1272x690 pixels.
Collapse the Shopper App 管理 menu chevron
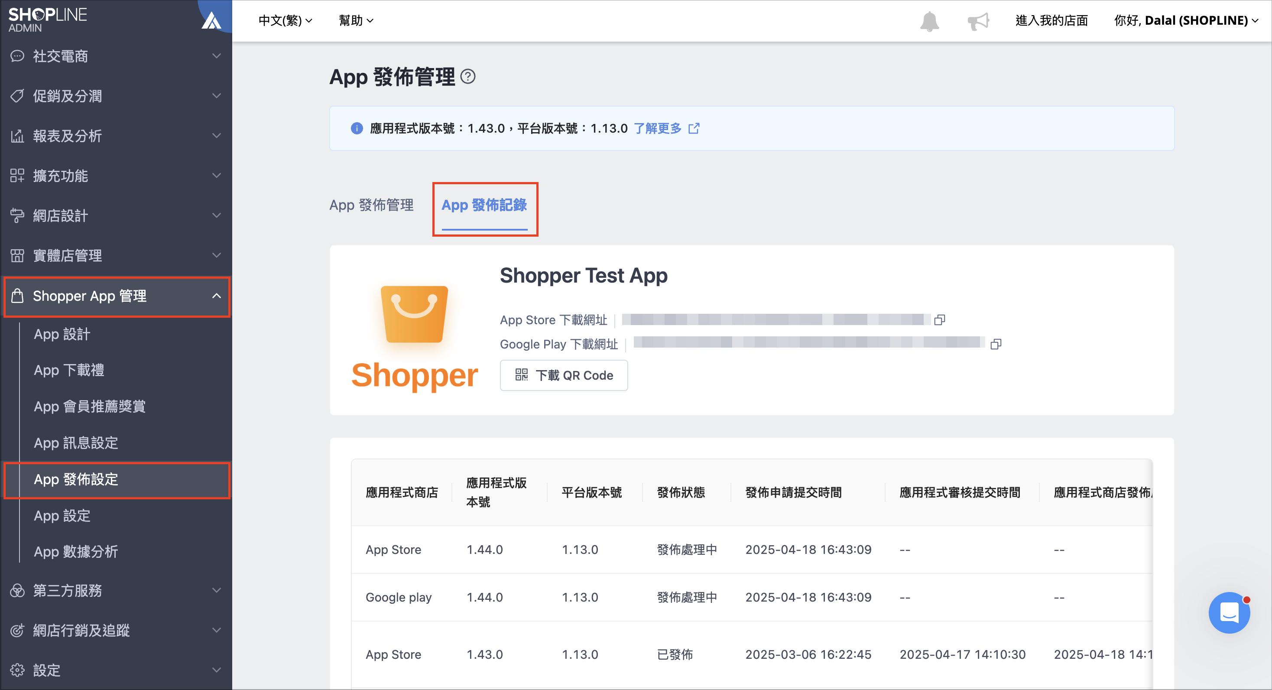[x=216, y=295]
